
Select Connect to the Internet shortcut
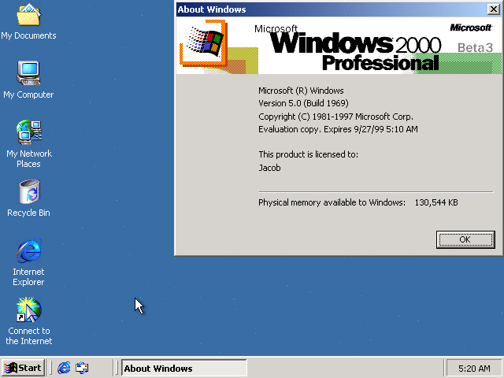(x=29, y=321)
